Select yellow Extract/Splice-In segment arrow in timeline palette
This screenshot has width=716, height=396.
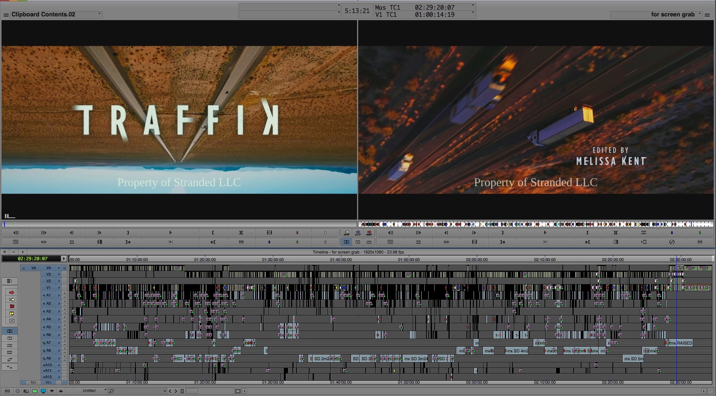[x=12, y=299]
